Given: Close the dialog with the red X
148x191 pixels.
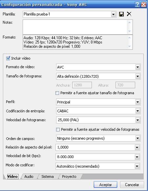Looking at the screenshot, I should (143, 5).
